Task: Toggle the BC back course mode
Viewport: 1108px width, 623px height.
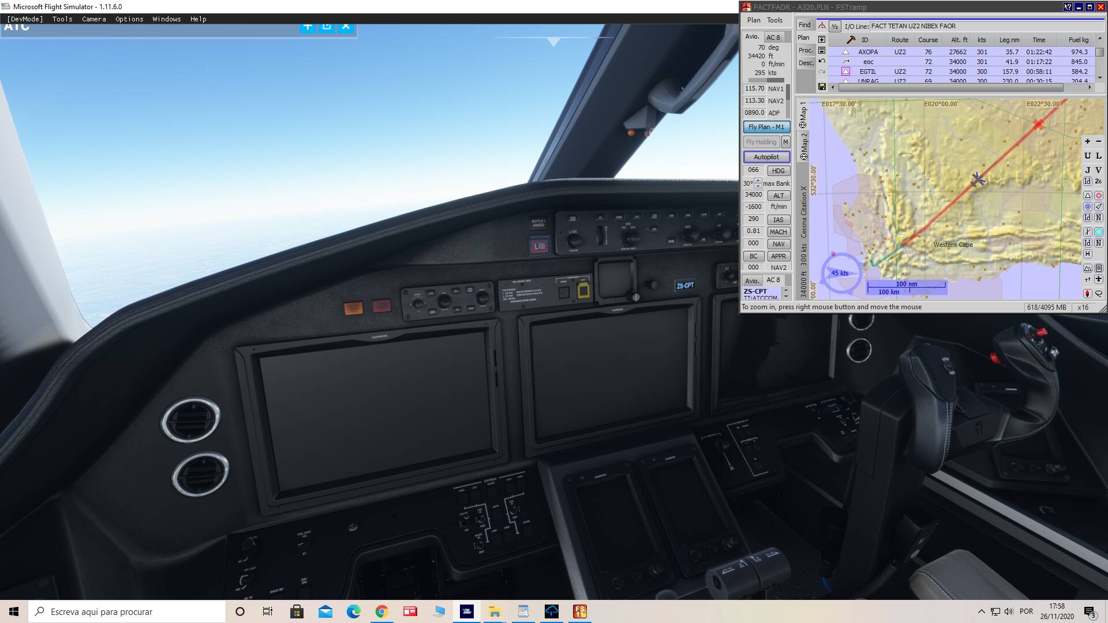Action: coord(753,256)
